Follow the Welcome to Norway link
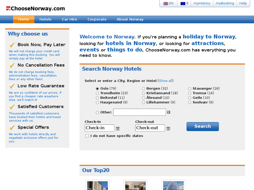Viewport: 254px width, 190px height. [107, 37]
